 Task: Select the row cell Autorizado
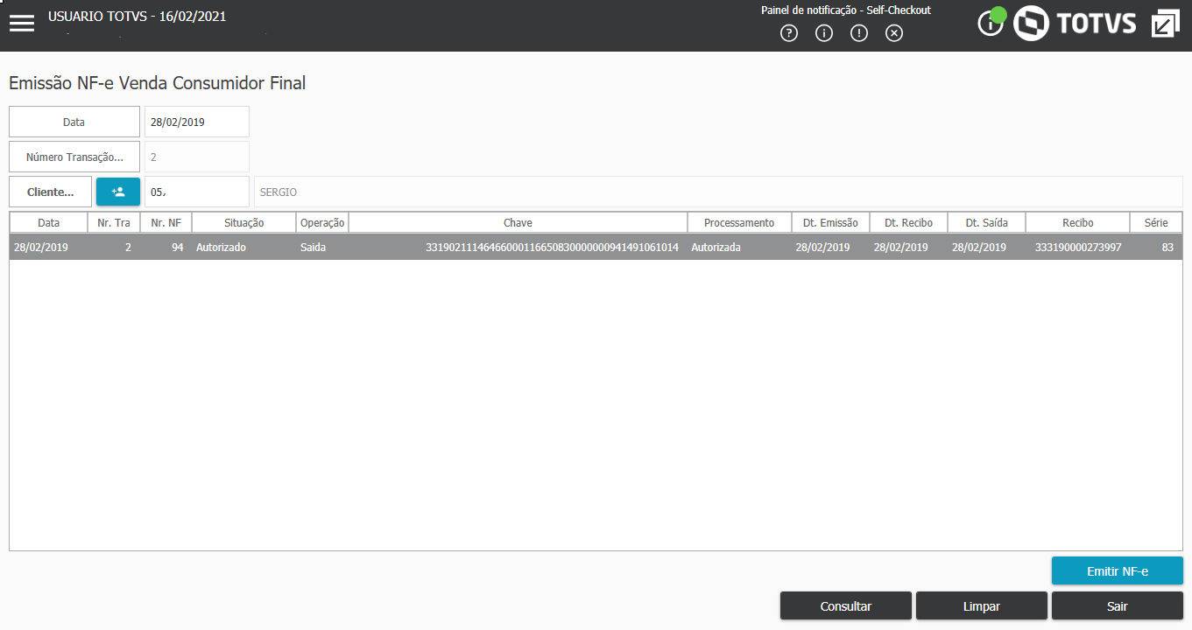243,248
